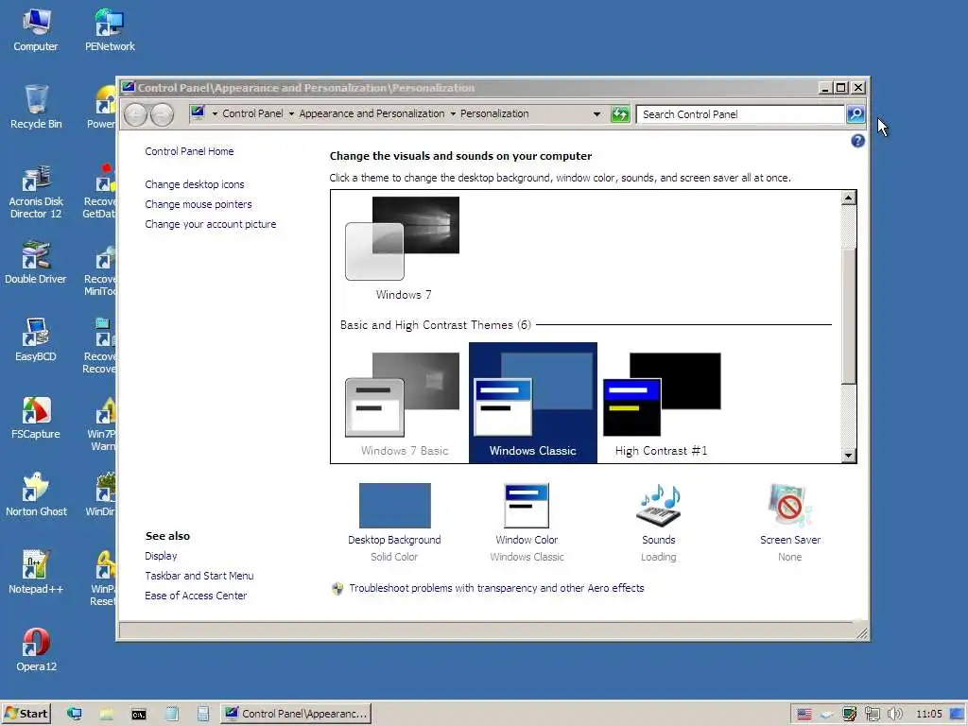Image resolution: width=968 pixels, height=726 pixels.
Task: Click the theme list scrollbar thumb
Action: 849,315
